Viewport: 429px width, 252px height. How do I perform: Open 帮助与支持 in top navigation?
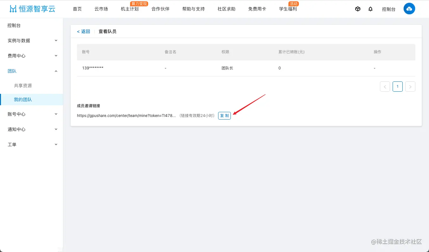193,9
